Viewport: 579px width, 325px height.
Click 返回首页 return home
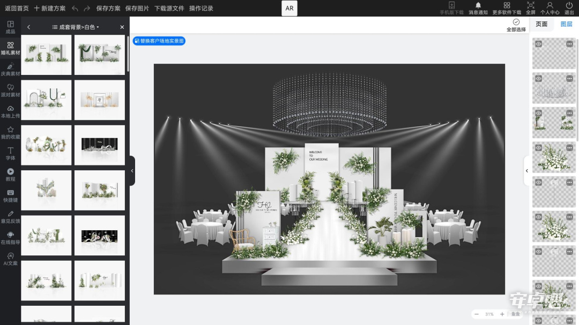click(x=17, y=8)
